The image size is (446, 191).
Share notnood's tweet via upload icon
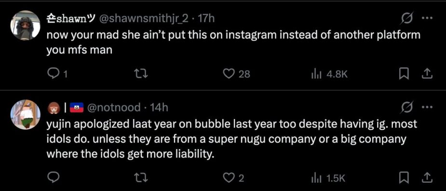427,178
